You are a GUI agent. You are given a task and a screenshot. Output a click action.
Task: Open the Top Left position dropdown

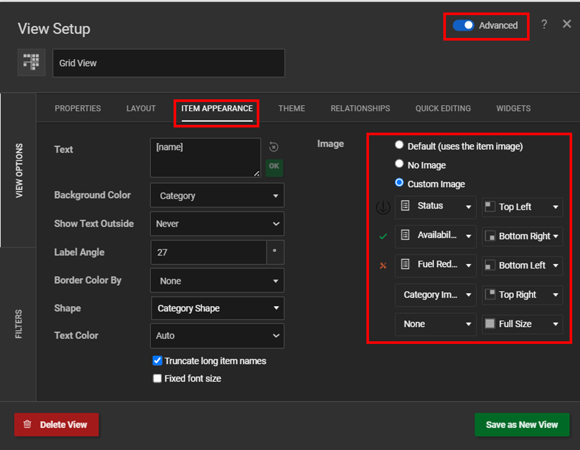pos(522,207)
